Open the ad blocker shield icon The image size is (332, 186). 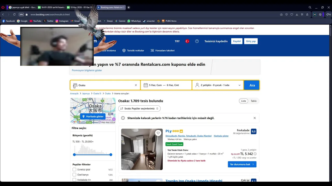coord(287,14)
